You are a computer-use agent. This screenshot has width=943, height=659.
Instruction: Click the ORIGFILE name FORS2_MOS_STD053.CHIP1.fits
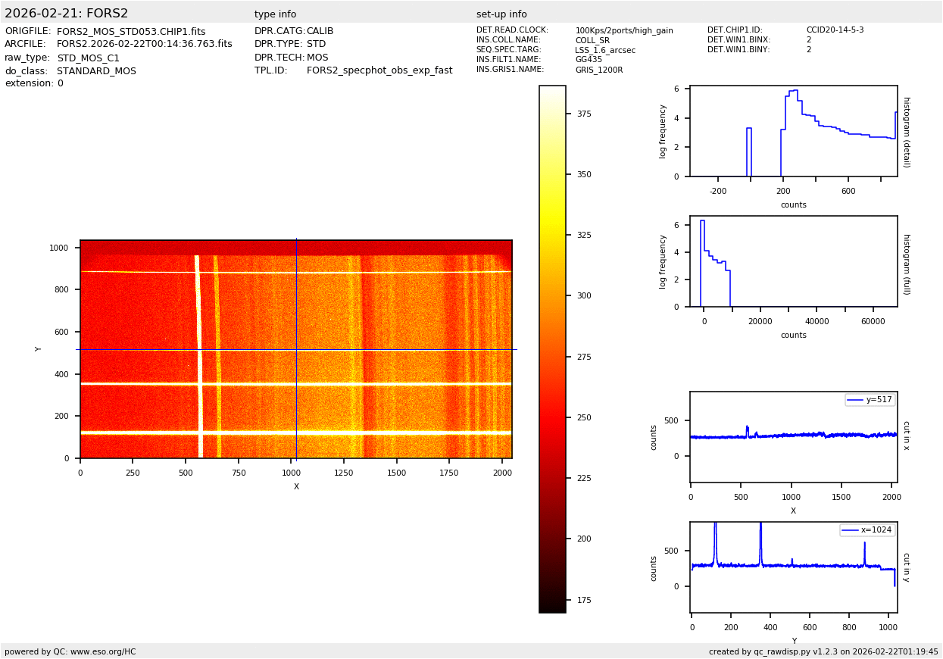tap(131, 32)
